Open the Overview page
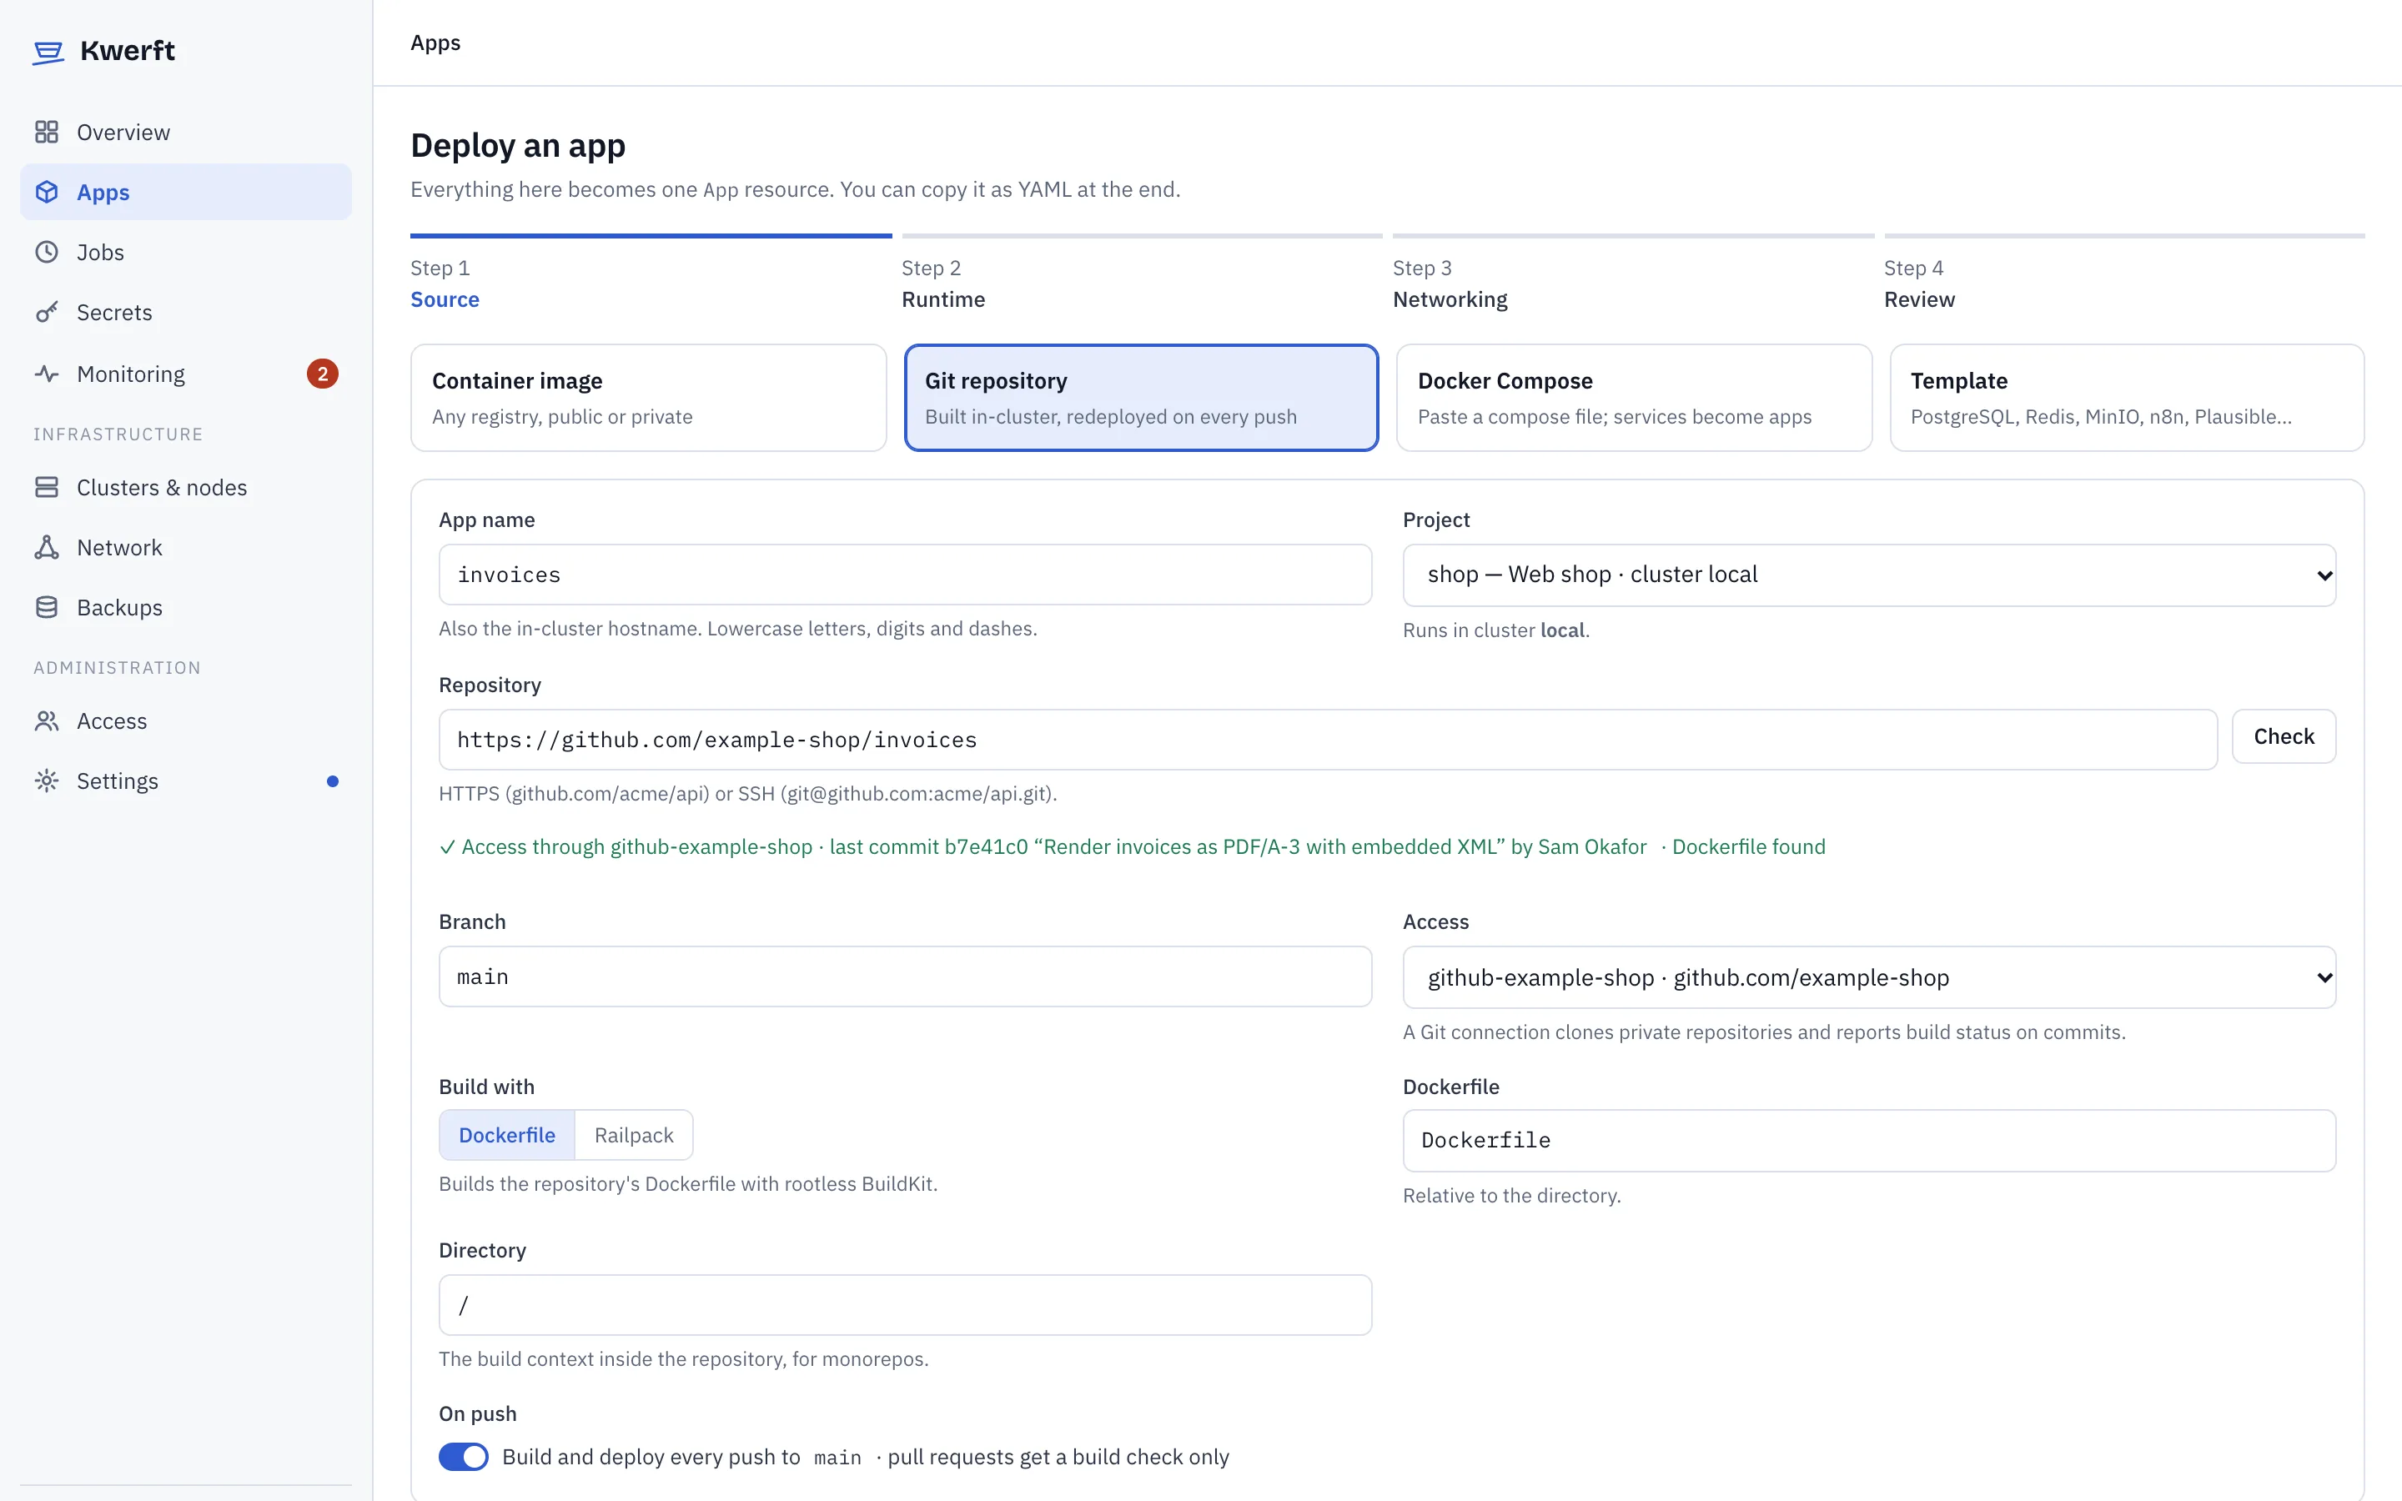Viewport: 2402px width, 1501px height. pyautogui.click(x=186, y=132)
